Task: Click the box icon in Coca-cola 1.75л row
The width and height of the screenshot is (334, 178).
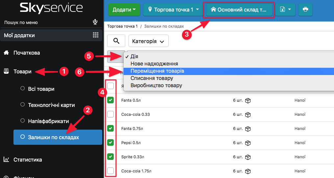Action: [248, 171]
